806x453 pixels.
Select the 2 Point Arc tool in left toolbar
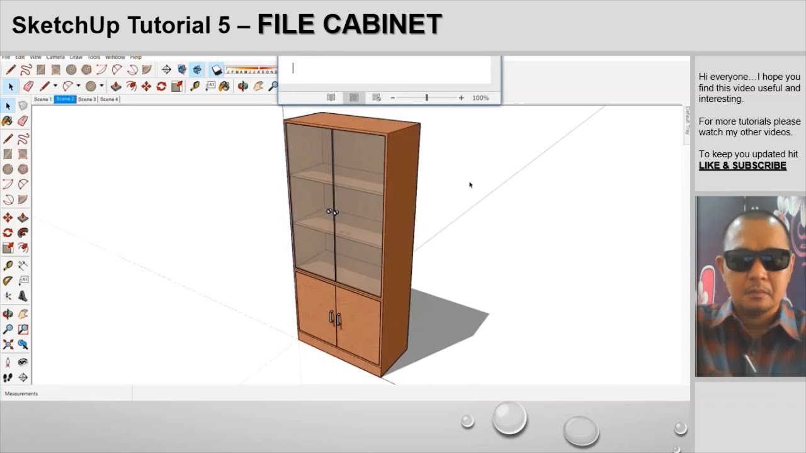(x=23, y=184)
